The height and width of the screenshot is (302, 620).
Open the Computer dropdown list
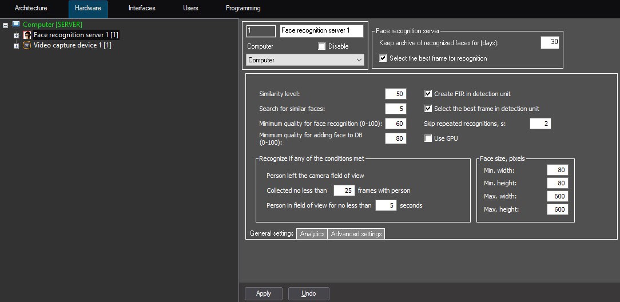359,60
